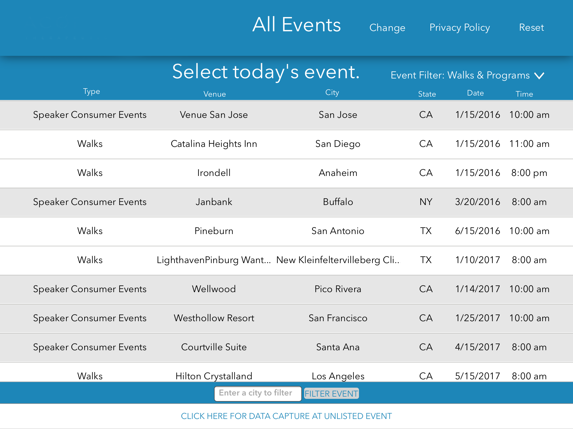Choose the Wellwood event in Pico Rivera

click(x=286, y=289)
